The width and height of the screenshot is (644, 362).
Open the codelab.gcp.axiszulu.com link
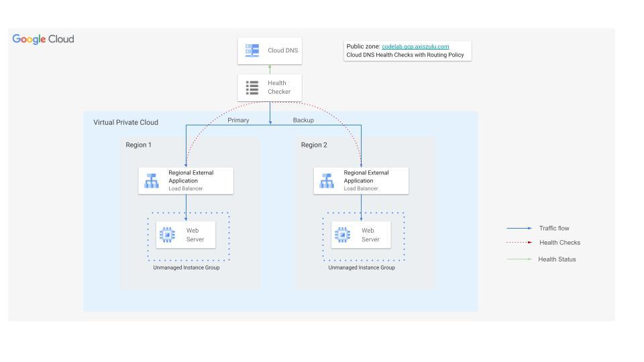[x=415, y=46]
